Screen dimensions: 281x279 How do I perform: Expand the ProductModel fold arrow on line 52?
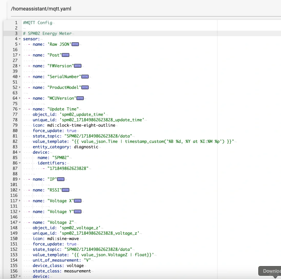20,87
